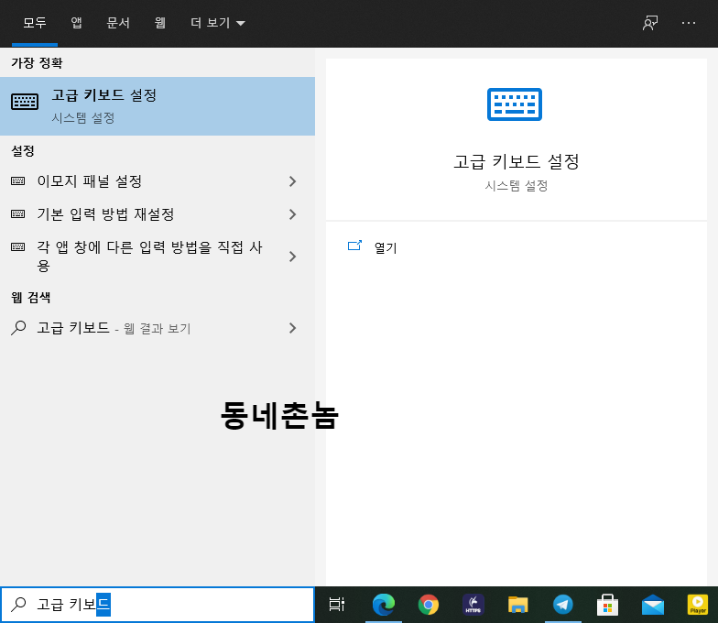718x623 pixels.
Task: Click the 가장 정확 section heading
Action: point(37,62)
